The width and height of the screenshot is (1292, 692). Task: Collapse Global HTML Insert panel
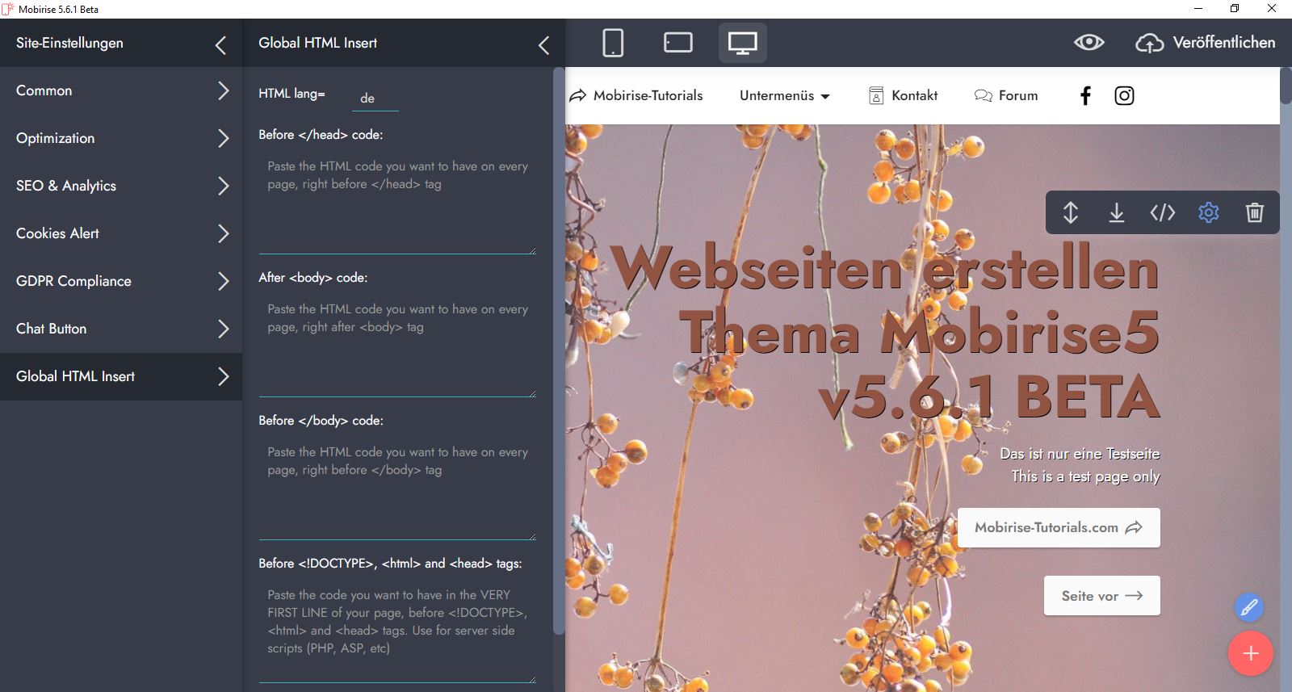543,45
